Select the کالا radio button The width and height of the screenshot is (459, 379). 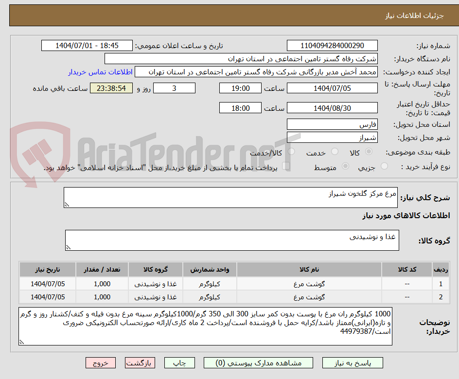coord(369,152)
